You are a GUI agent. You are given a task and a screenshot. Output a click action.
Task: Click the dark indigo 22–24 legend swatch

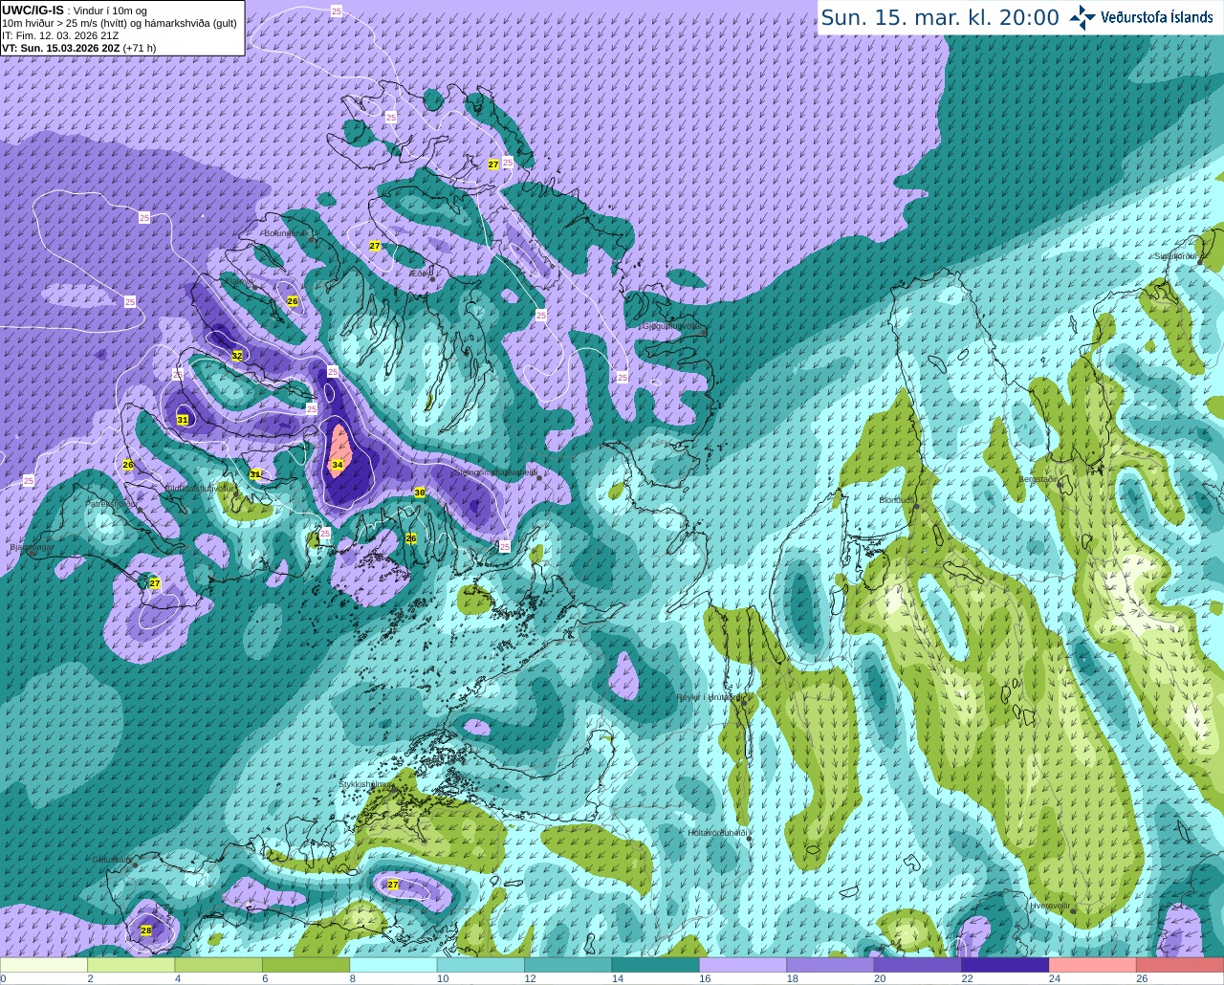(x=1006, y=965)
